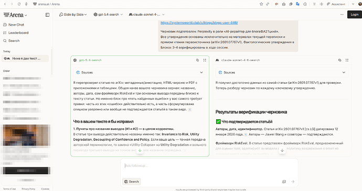Screen dimensions: 362x191
Task: Click the citation marker 1 in gpt-5.4-search response
Action: [x=189, y=110]
